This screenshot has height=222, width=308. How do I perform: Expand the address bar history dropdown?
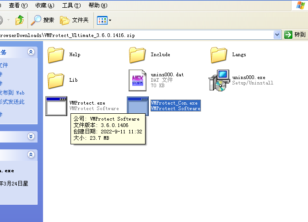(x=277, y=35)
